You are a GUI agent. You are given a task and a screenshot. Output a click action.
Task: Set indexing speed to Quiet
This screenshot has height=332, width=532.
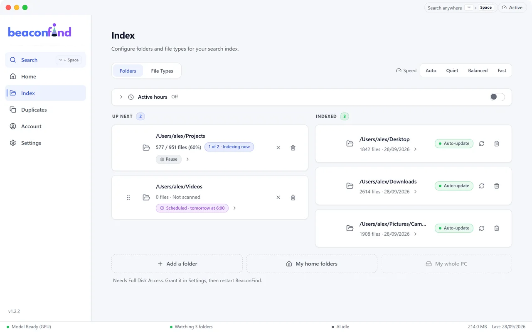(x=452, y=71)
